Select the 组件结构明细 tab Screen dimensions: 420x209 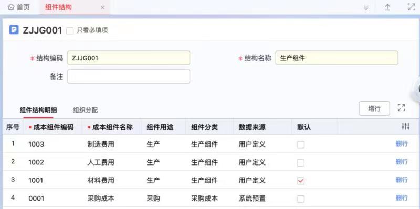(x=38, y=110)
